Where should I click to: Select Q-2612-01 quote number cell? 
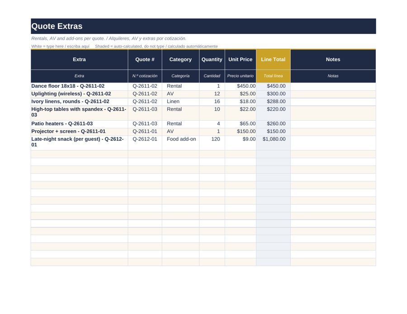coord(145,143)
